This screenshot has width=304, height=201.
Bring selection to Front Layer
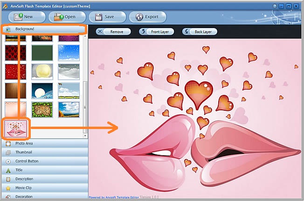(x=157, y=32)
